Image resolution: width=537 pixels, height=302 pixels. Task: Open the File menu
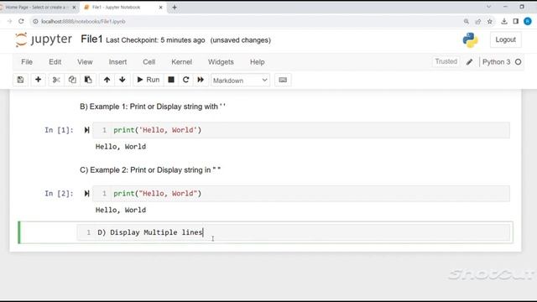pyautogui.click(x=27, y=62)
